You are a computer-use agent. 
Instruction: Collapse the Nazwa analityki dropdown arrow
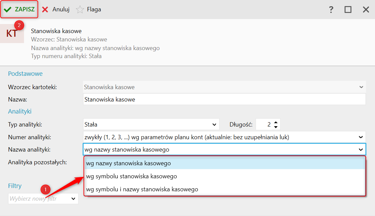(x=361, y=150)
